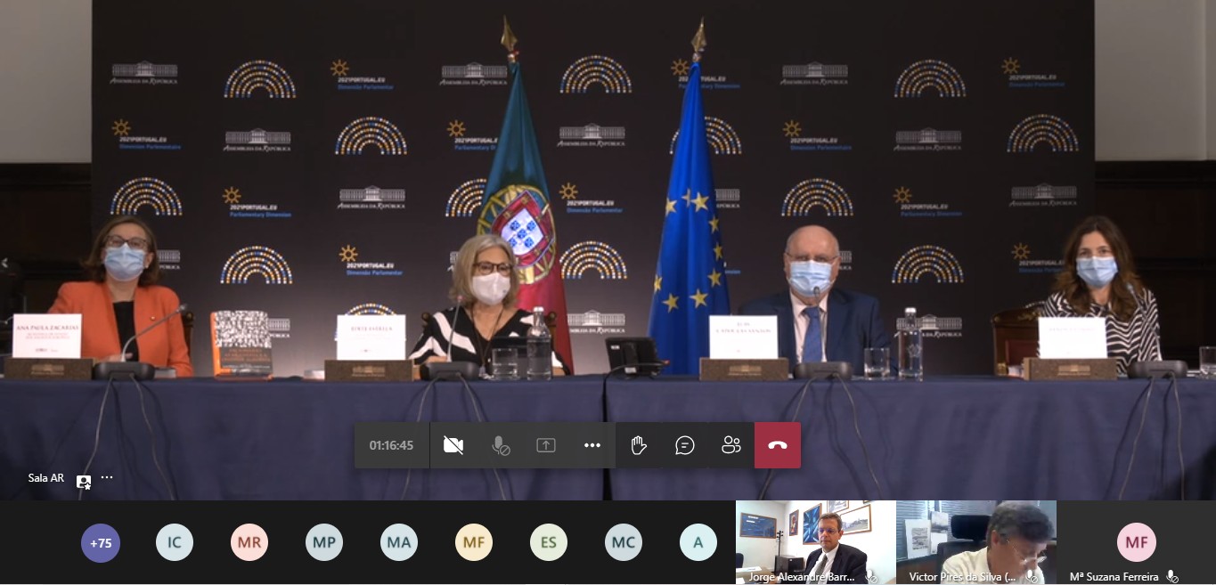Turn on the camera

[453, 445]
